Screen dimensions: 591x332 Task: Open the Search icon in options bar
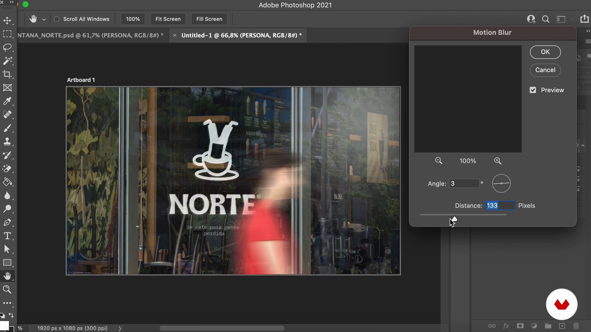click(546, 19)
